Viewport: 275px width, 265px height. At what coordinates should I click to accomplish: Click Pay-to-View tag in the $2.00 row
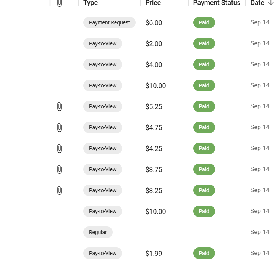coord(103,43)
